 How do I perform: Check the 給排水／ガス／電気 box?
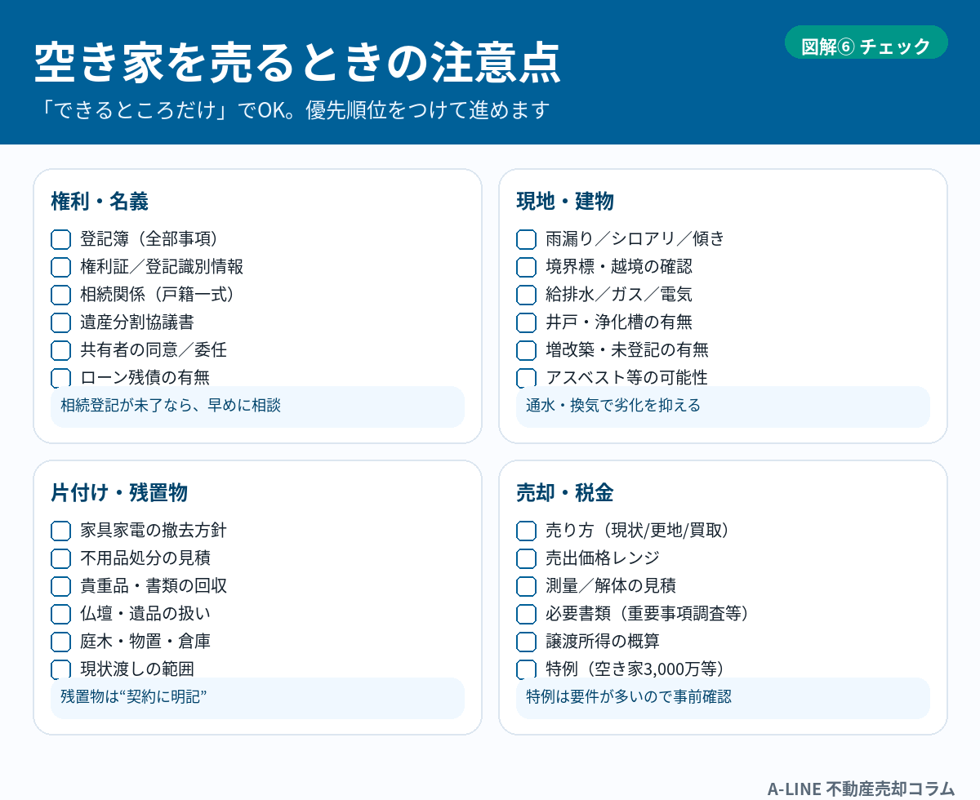pos(527,295)
